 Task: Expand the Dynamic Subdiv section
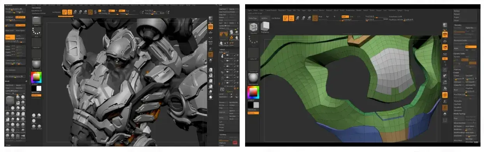click(461, 53)
